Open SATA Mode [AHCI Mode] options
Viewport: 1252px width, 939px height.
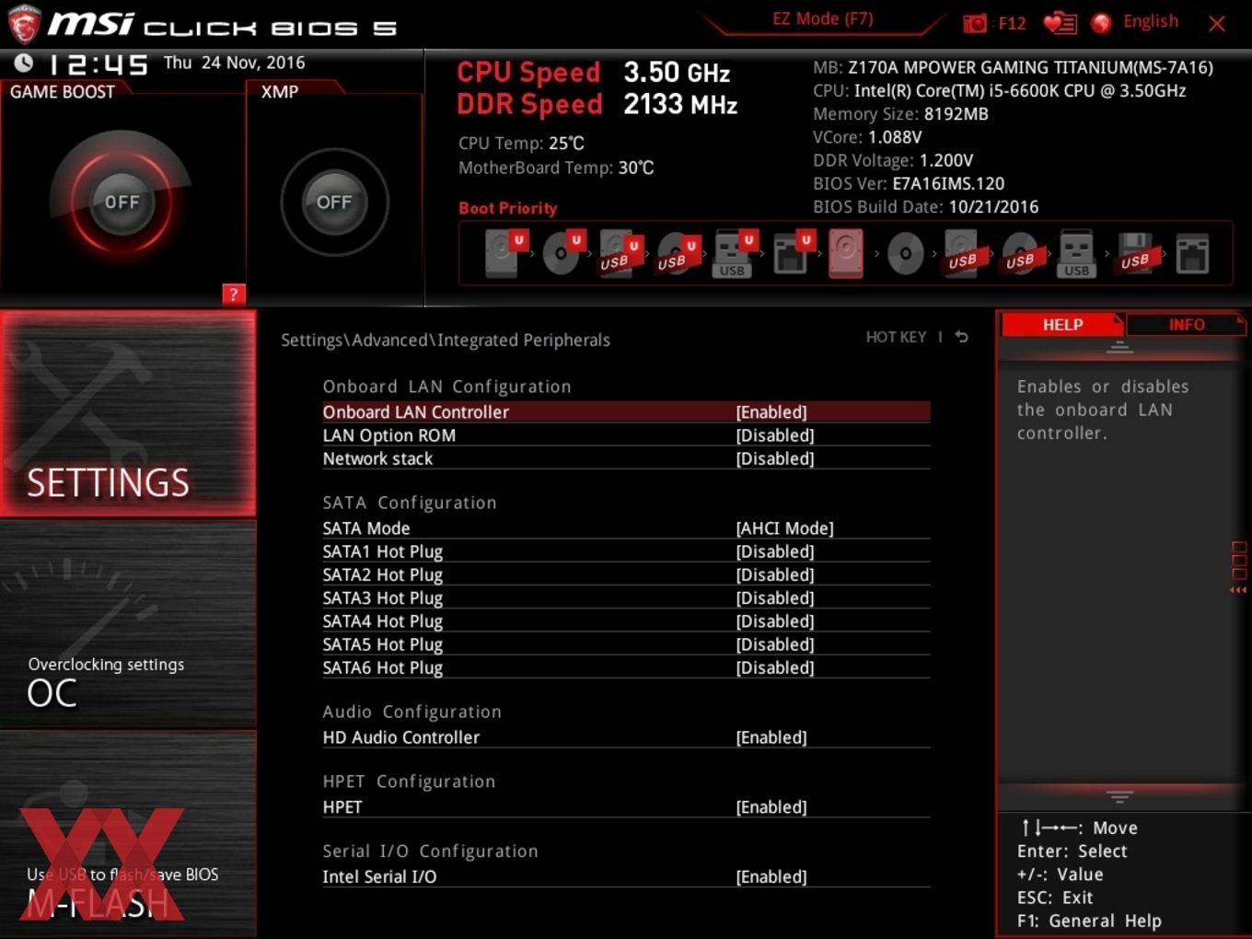click(784, 528)
